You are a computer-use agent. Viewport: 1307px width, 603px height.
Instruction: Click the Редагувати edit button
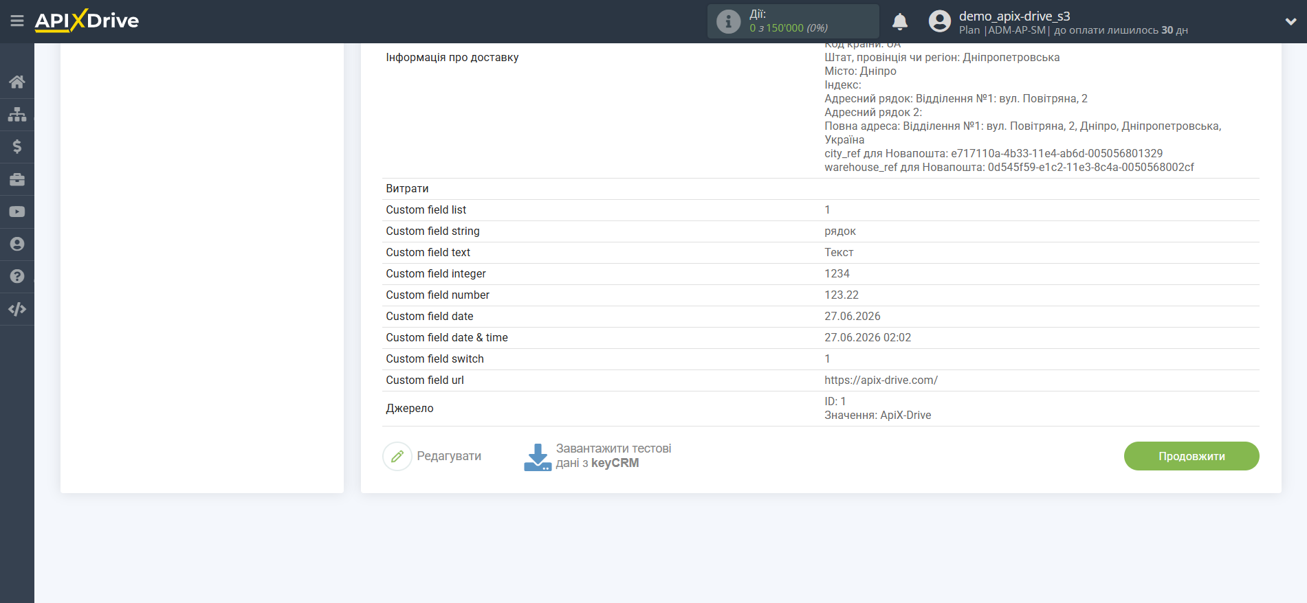click(432, 456)
